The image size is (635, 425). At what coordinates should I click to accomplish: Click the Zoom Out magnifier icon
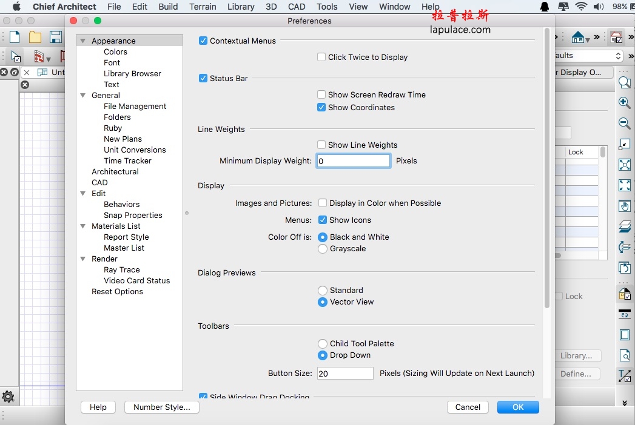click(624, 123)
